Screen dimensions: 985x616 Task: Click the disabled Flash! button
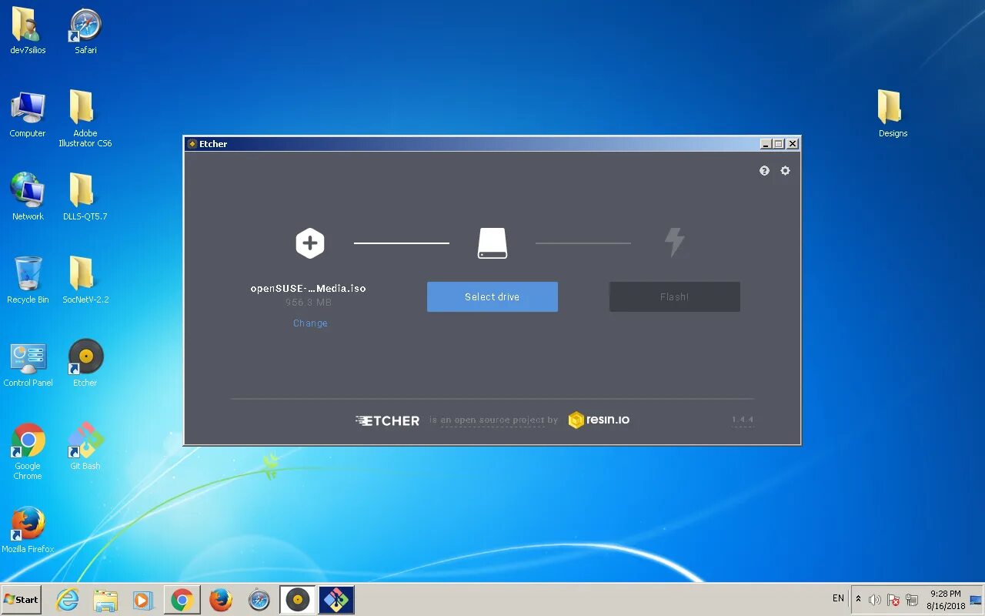[x=675, y=296]
